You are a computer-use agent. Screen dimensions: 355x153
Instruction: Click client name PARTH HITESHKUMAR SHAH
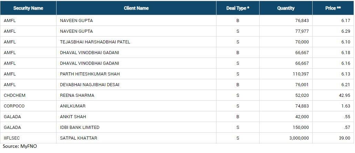pos(90,74)
